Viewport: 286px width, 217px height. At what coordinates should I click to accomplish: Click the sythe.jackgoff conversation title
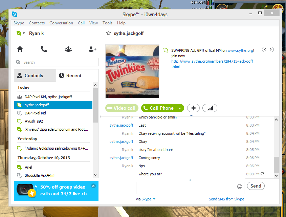[x=129, y=34]
